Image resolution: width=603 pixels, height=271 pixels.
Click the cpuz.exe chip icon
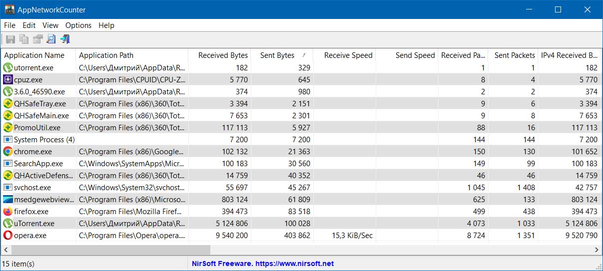click(x=7, y=79)
